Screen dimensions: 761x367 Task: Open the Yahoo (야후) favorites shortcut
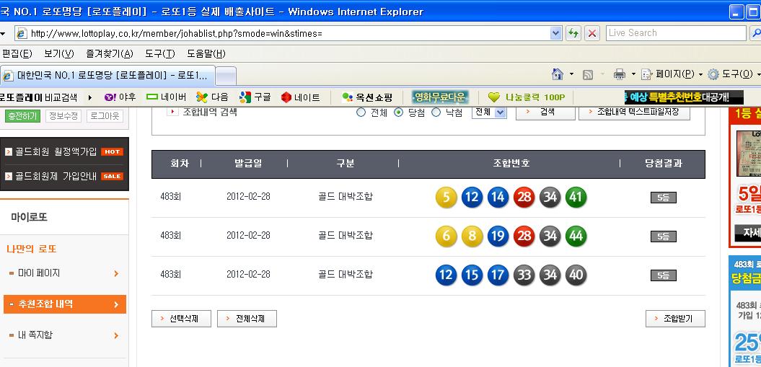(x=120, y=97)
